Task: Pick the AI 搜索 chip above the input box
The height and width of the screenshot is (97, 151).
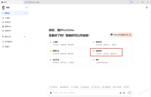Action: tap(75, 87)
